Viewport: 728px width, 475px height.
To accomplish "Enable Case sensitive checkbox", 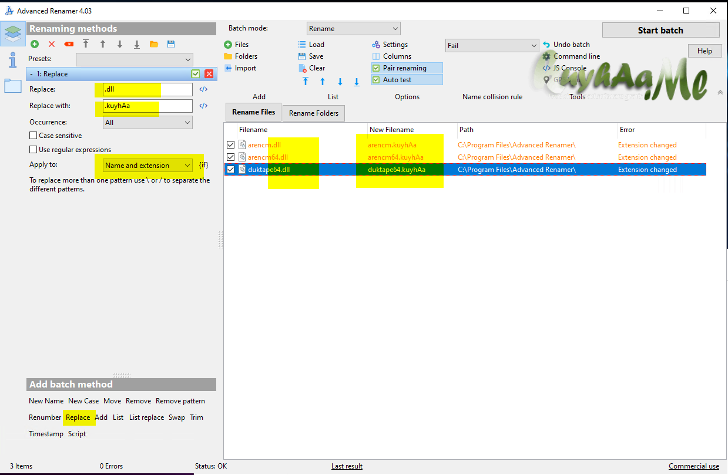I will (x=33, y=136).
